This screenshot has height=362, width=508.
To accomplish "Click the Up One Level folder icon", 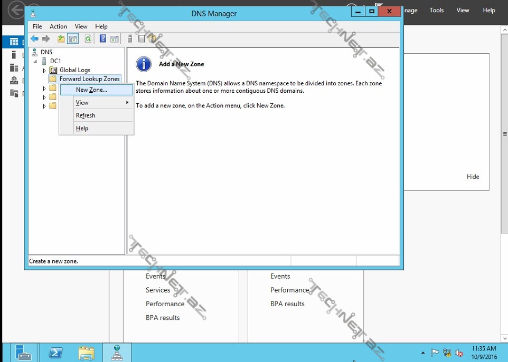I will [61, 38].
